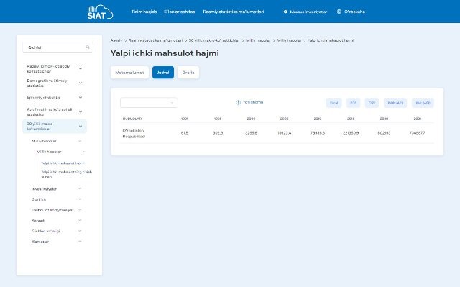Click the SIAT cloud logo
Screen dimensions: 460x287
click(100, 12)
